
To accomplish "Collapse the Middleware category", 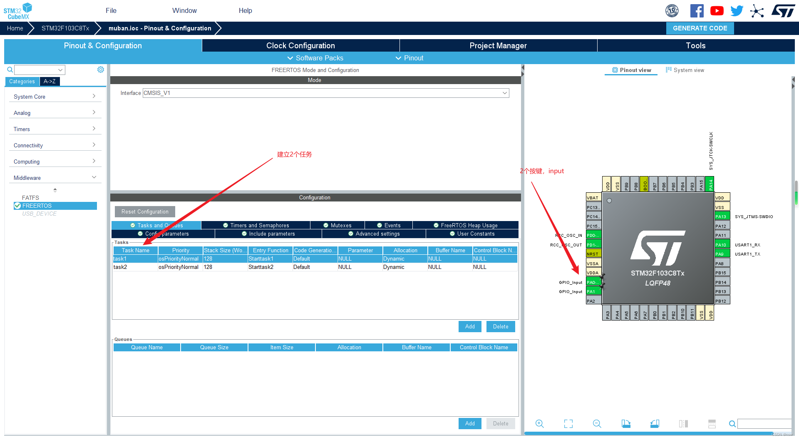I will [55, 178].
